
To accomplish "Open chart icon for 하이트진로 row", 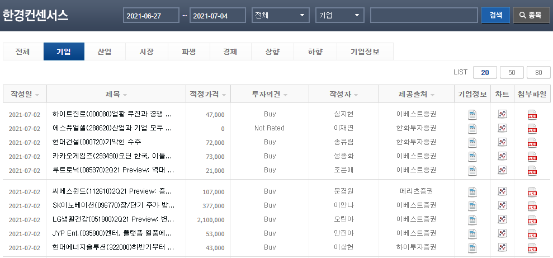I will (502, 114).
